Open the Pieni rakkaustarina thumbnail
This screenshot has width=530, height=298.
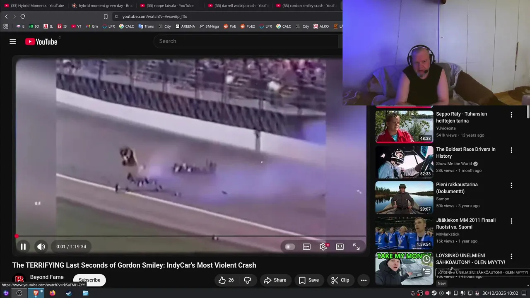point(405,197)
